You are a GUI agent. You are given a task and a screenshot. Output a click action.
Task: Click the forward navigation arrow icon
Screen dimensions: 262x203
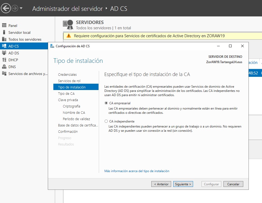pos(15,8)
